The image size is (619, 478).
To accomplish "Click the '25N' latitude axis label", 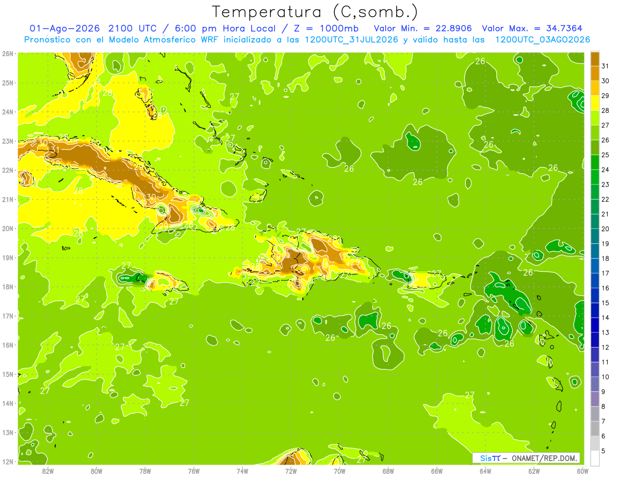I will coord(8,83).
